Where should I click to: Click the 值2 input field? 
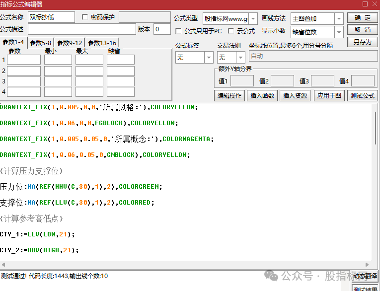[x=282, y=80]
